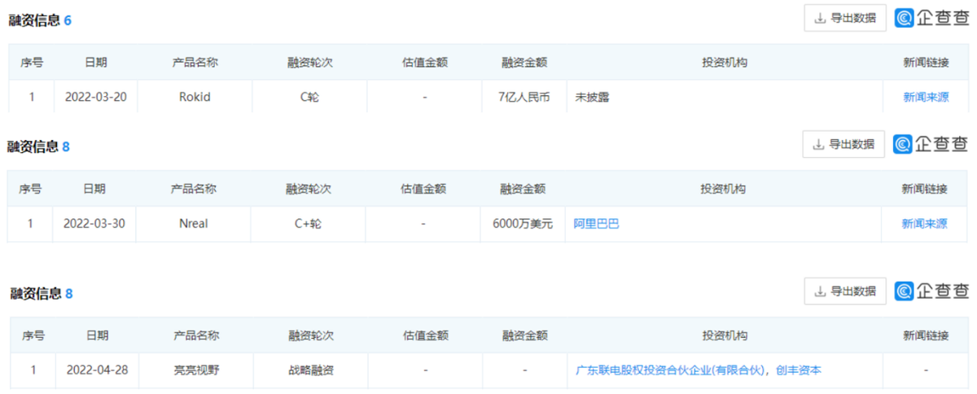Select date 2022-04-28 cell

click(96, 370)
